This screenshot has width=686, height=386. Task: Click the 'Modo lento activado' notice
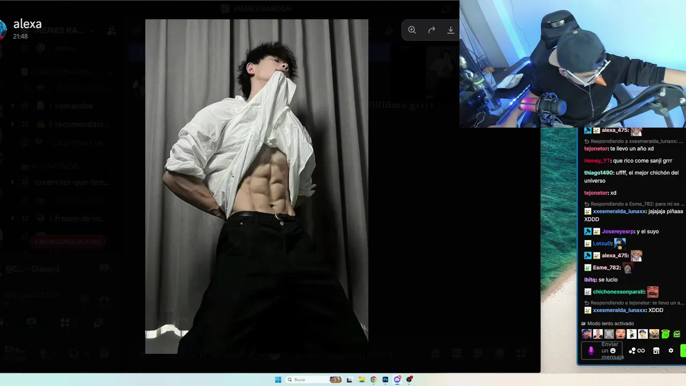tap(607, 324)
